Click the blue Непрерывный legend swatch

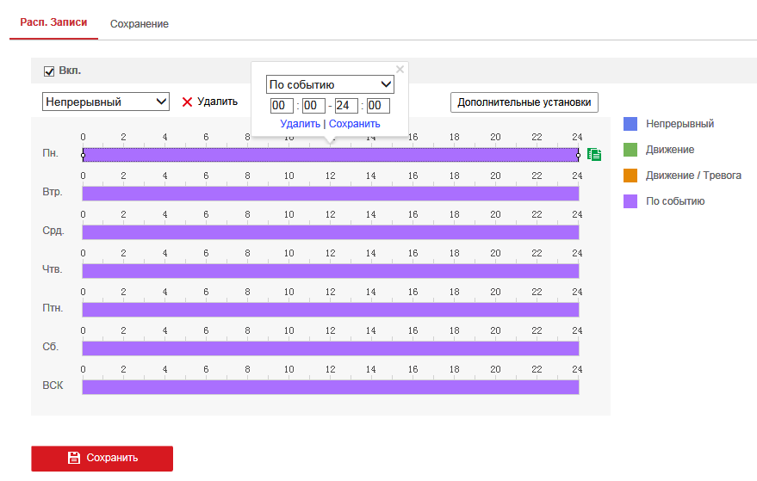click(x=630, y=124)
